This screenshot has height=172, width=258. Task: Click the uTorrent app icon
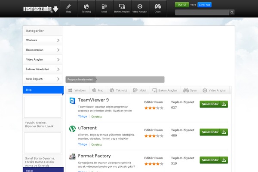click(x=72, y=129)
